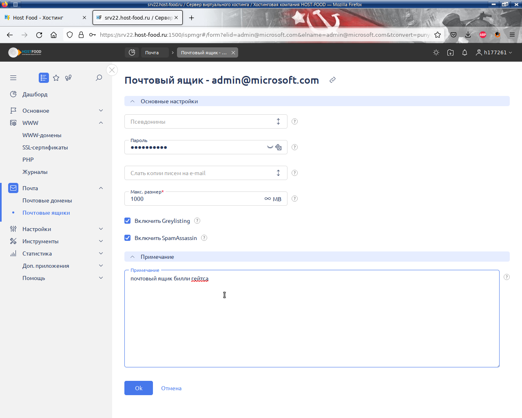Click inside the Примечание text area
Screen dimensions: 522x418
click(312, 318)
